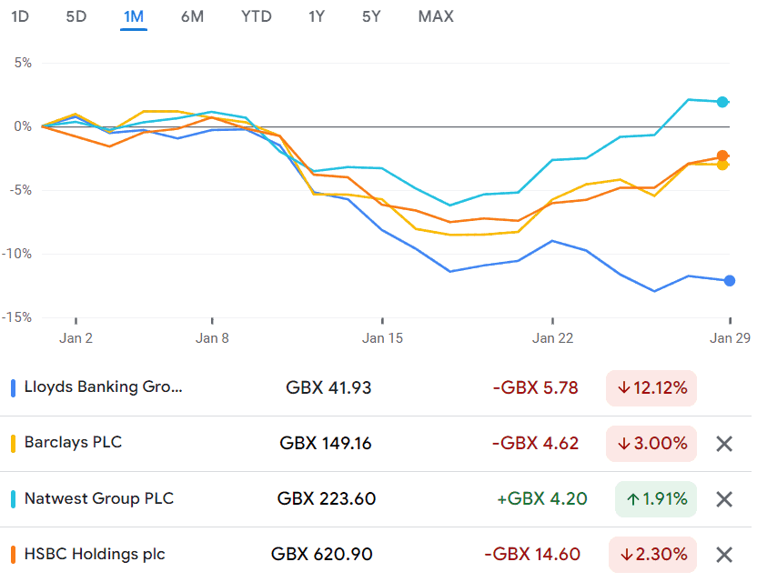The height and width of the screenshot is (582, 757).
Task: Click the Lloyds 12.12% decrease badge
Action: point(651,388)
